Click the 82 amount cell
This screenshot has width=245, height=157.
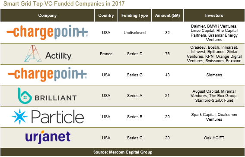coord(167,33)
